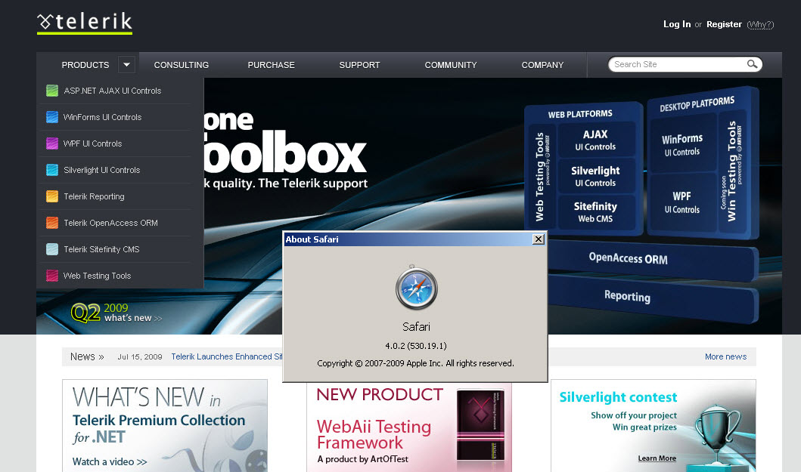Image resolution: width=801 pixels, height=472 pixels.
Task: Click Safari version text 4.0.2 (530.19.1)
Action: click(416, 346)
